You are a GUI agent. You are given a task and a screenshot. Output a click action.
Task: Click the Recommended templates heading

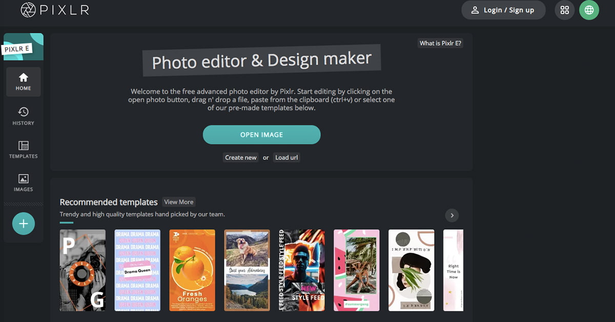point(109,202)
